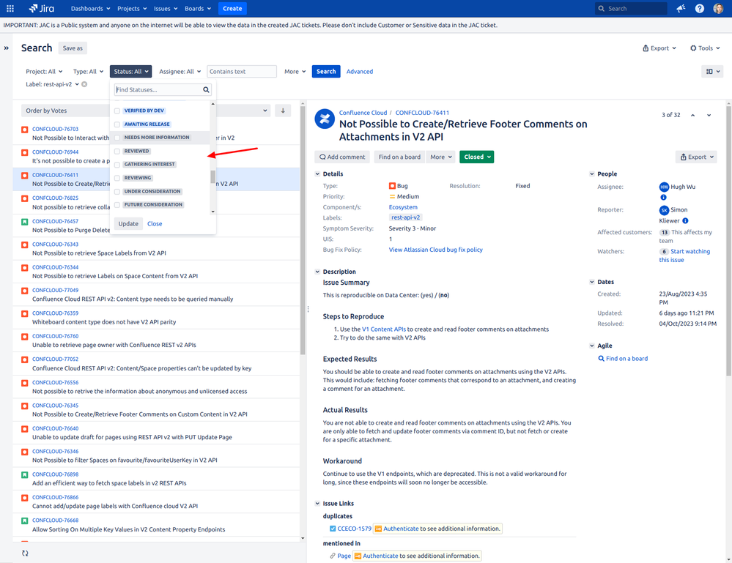
Task: Open the Issues menu
Action: point(166,8)
